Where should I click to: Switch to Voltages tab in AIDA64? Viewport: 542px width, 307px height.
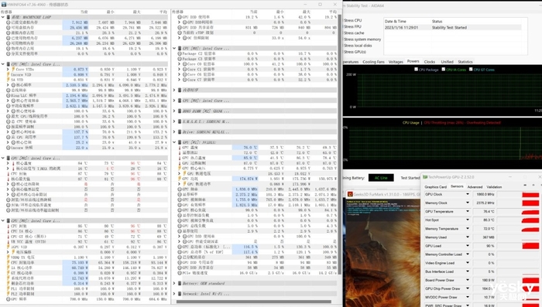[396, 62]
